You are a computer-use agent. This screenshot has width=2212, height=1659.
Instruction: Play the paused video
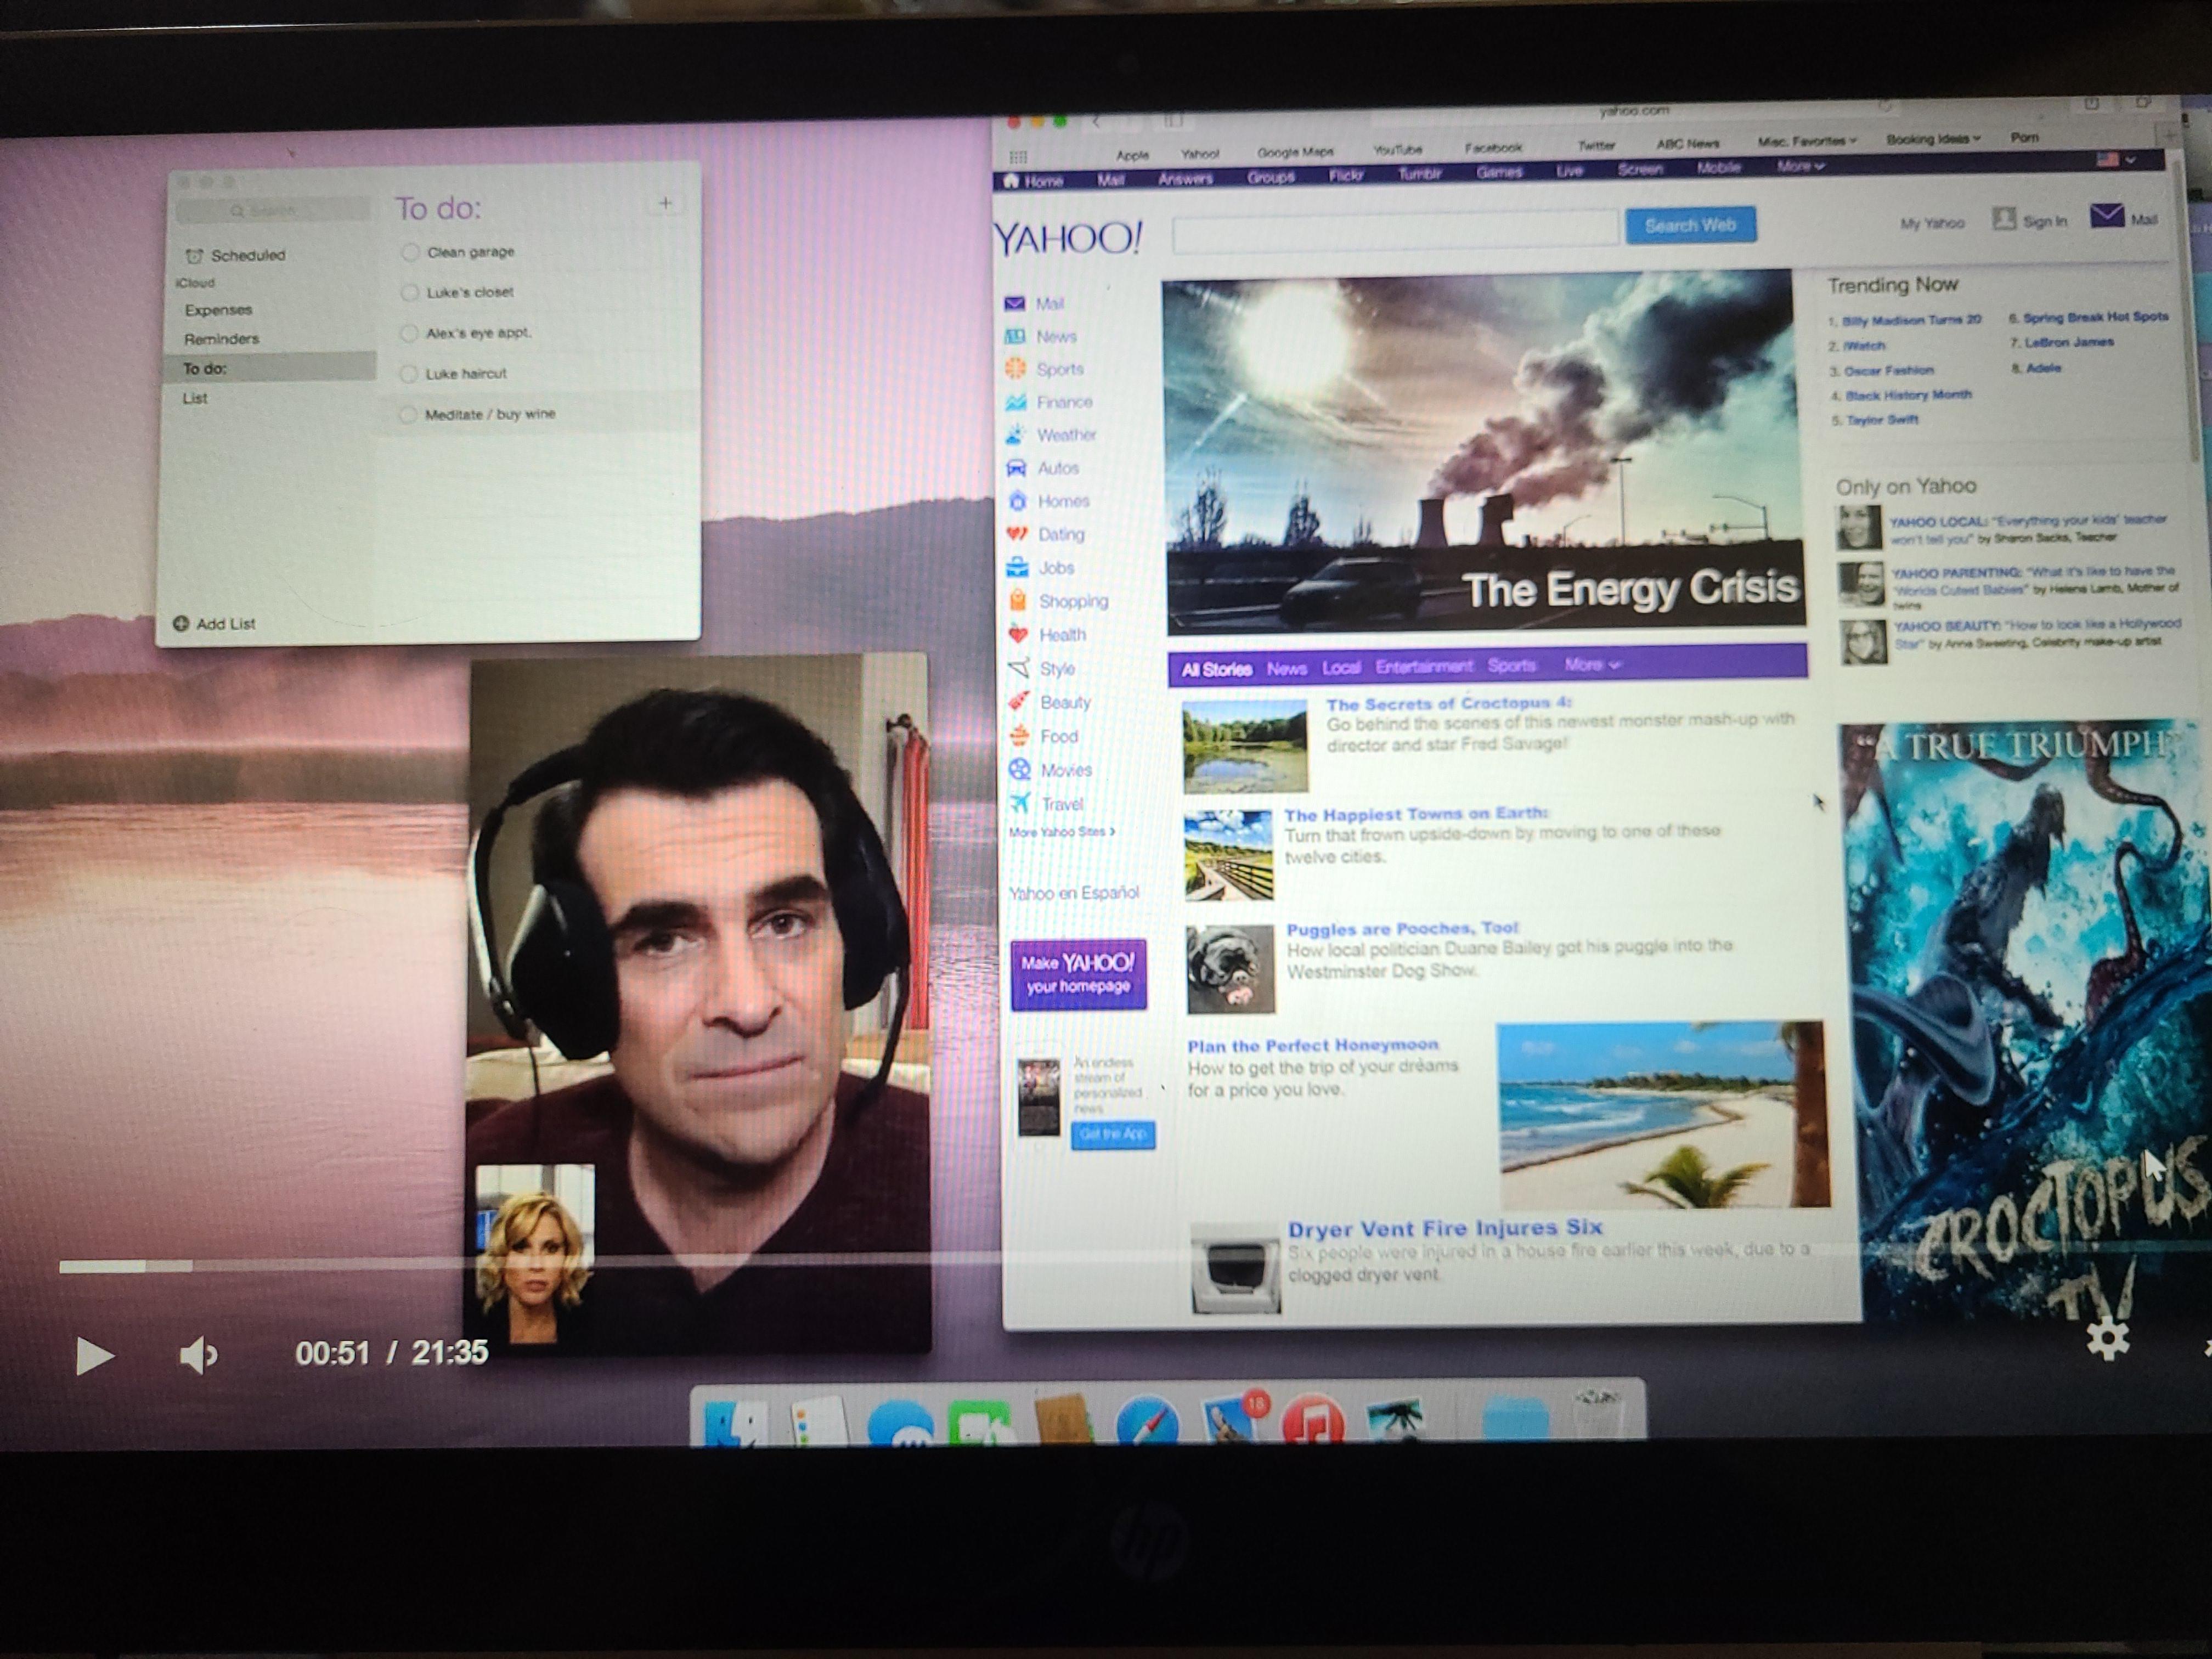point(94,1356)
